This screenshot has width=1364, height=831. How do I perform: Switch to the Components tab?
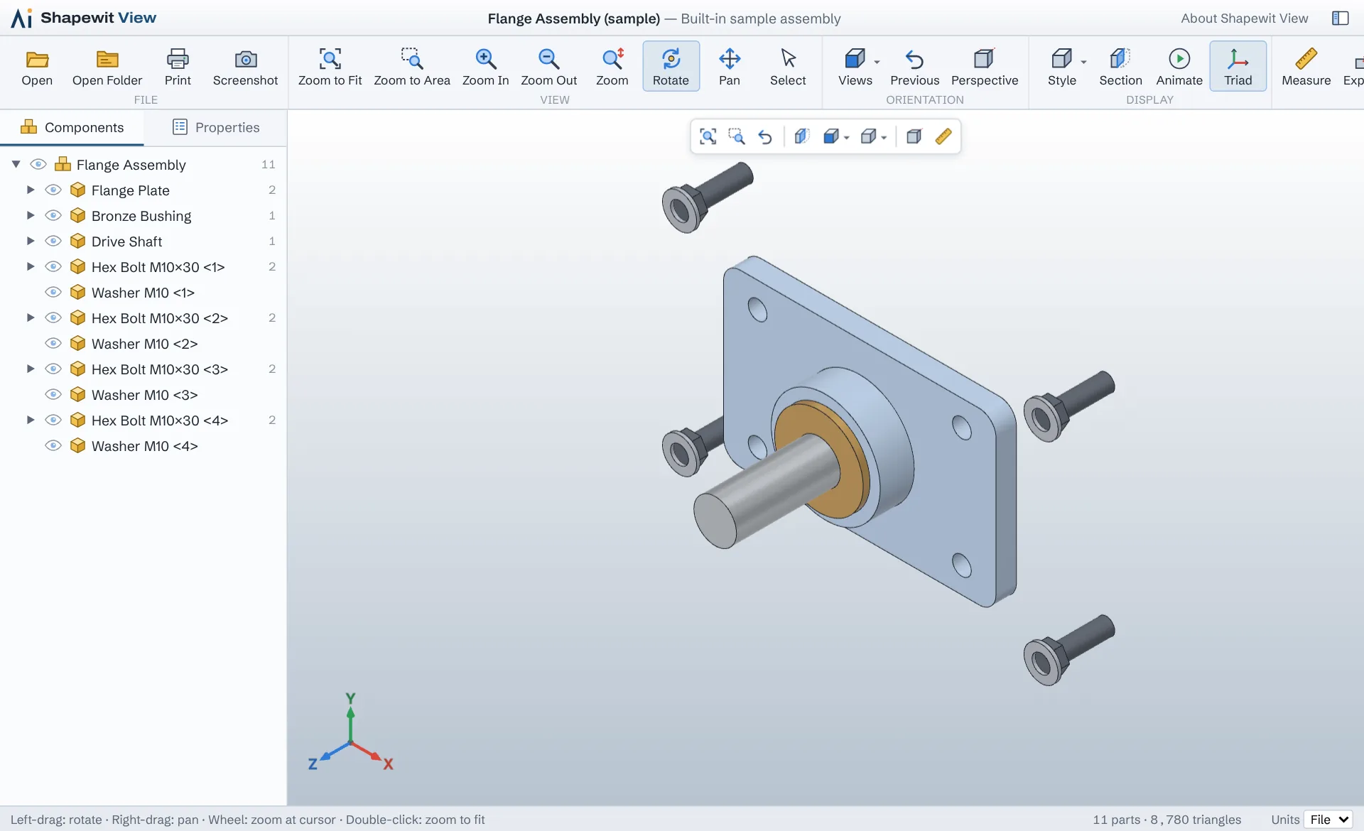pyautogui.click(x=72, y=127)
